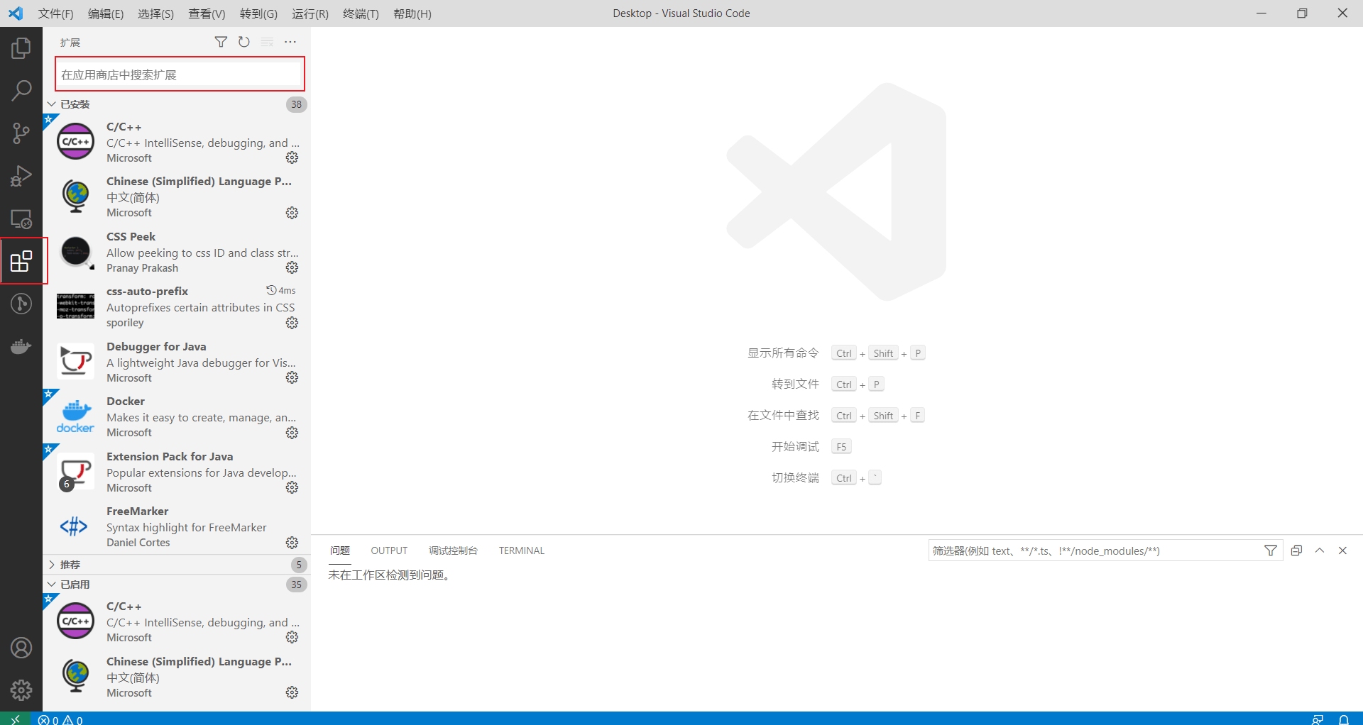Open manage gear for C/C++ in enabled list
This screenshot has height=725, width=1363.
(x=292, y=637)
